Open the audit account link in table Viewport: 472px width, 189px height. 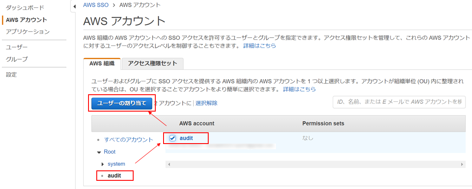tap(186, 138)
